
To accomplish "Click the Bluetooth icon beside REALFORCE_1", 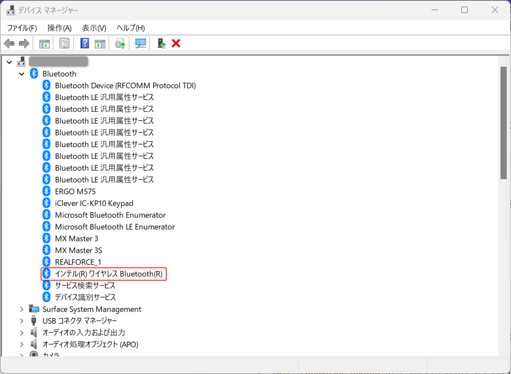I will point(46,262).
